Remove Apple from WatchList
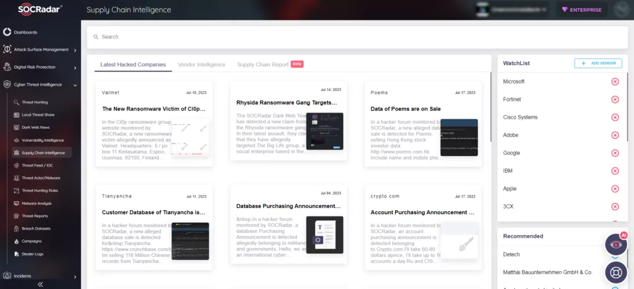Screen dimensions: 634x289 pos(615,189)
